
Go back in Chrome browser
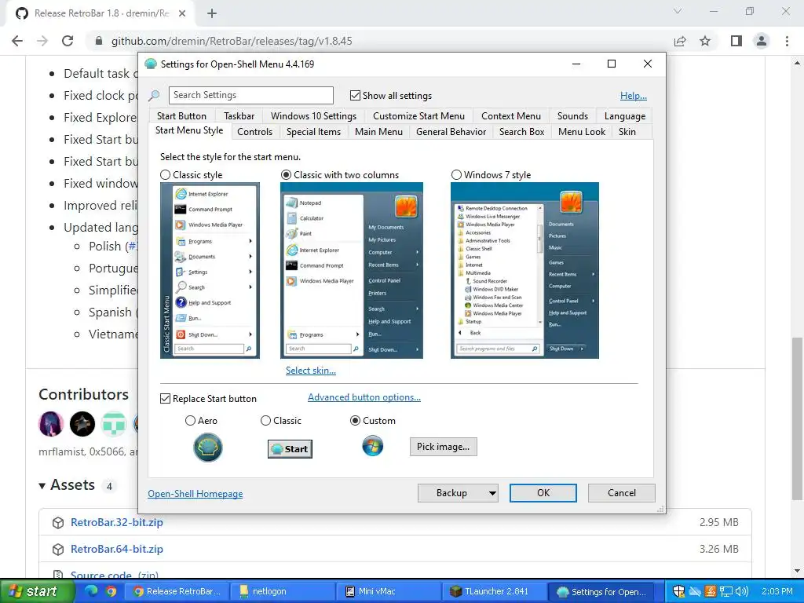17,41
